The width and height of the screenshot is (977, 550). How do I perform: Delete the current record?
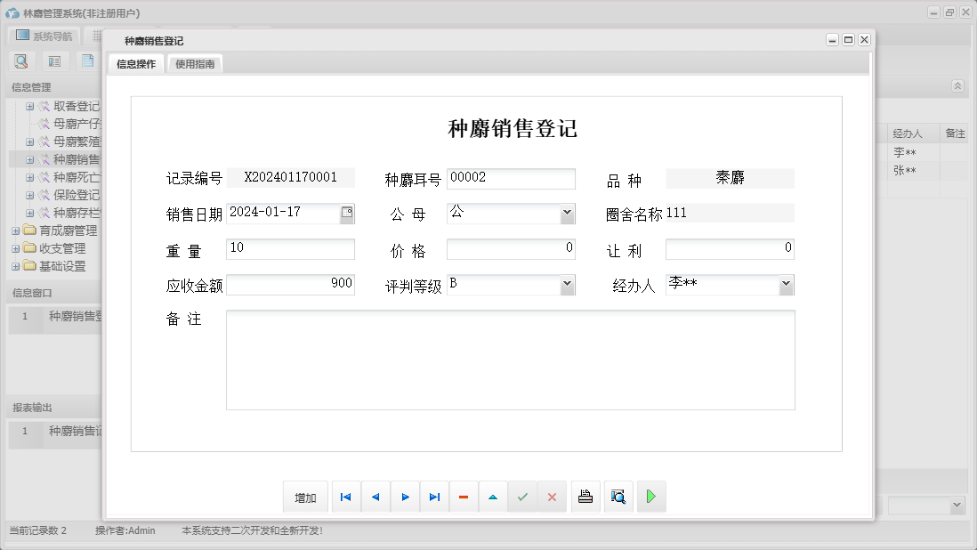pos(464,497)
